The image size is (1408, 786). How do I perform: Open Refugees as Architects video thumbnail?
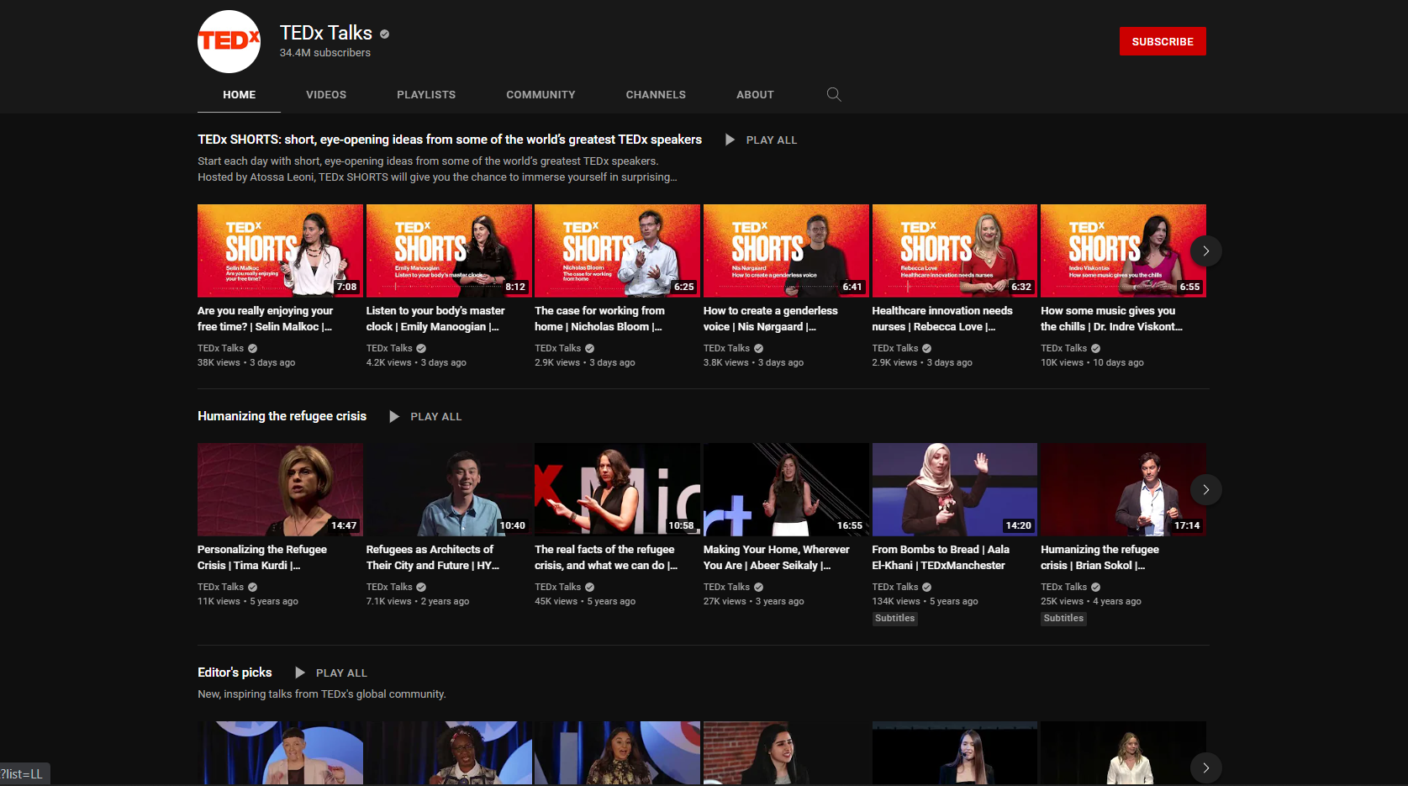pos(449,489)
